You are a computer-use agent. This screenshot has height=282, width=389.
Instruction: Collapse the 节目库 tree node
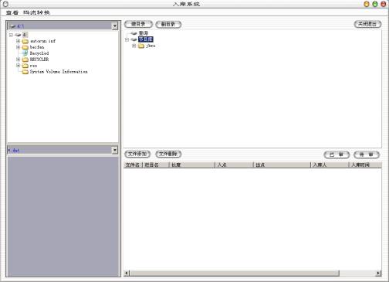[x=127, y=39]
